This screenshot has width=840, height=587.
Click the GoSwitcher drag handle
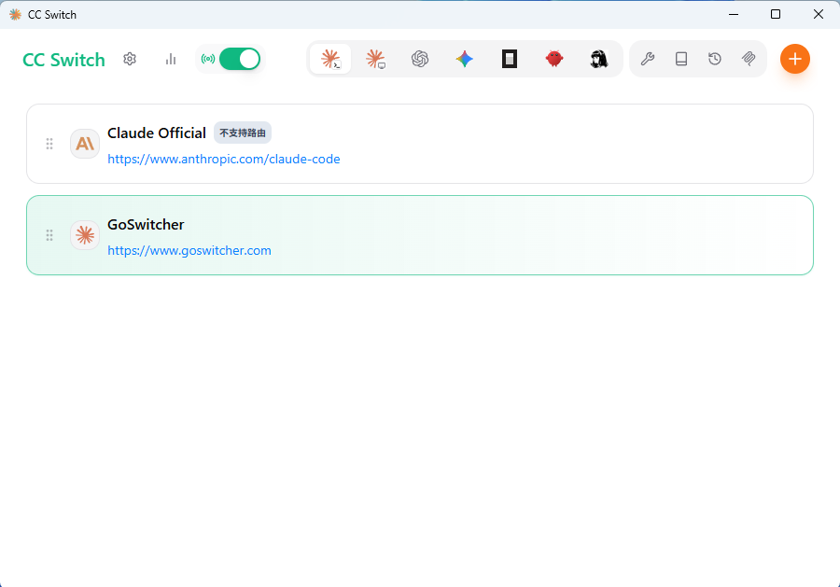click(49, 235)
